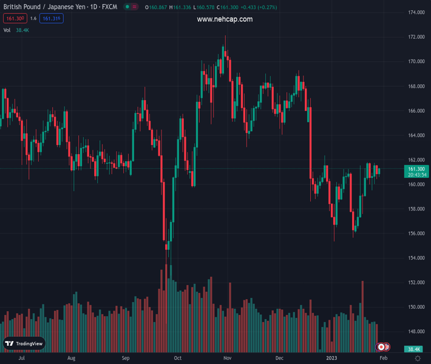Viewport: 431px width, 364px height.
Task: Click the Oct label on time axis
Action: pyautogui.click(x=177, y=359)
